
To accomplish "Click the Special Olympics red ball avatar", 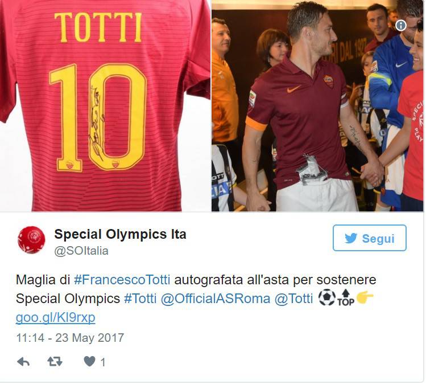I will pos(31,240).
